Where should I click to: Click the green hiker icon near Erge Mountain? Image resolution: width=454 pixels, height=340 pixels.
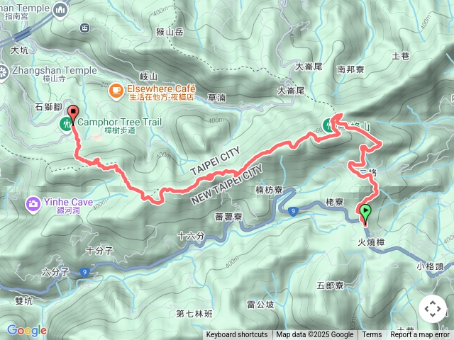(328, 125)
